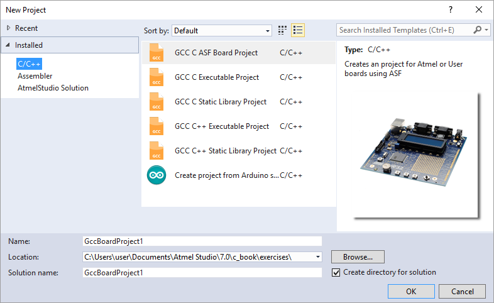Switch to small icons view
Image resolution: width=494 pixels, height=303 pixels.
point(283,30)
